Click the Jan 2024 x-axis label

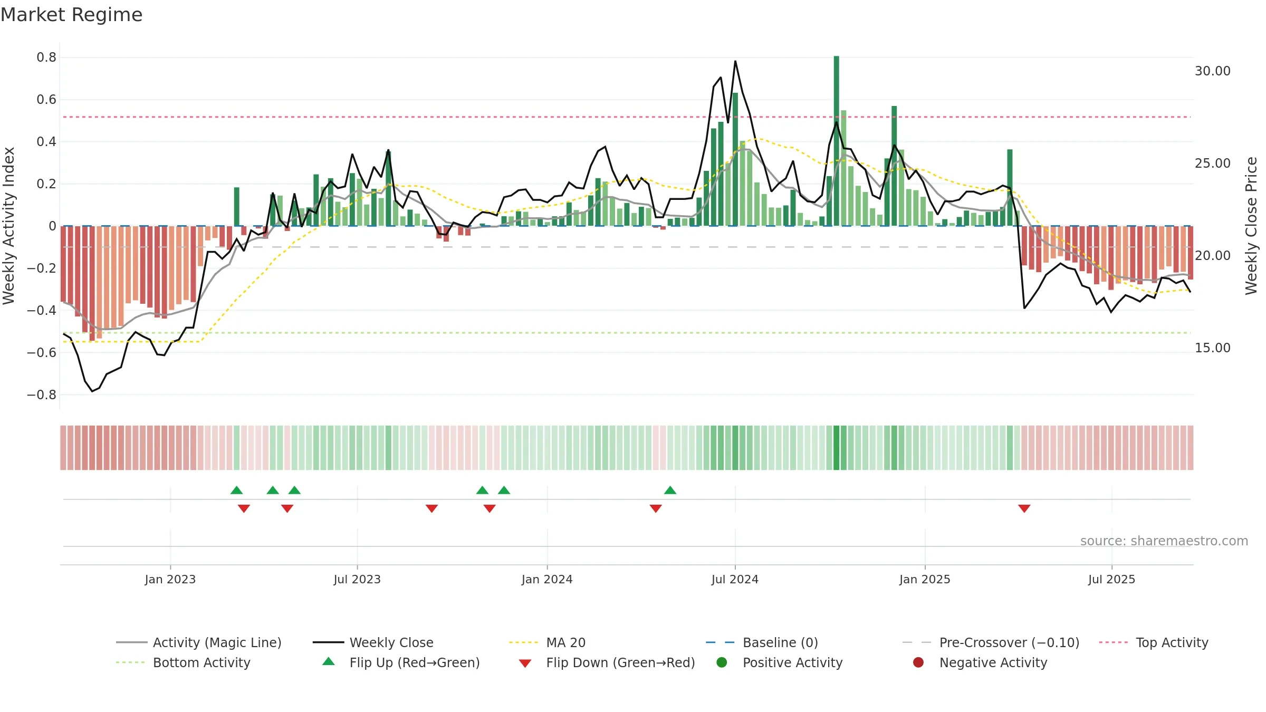click(x=547, y=579)
